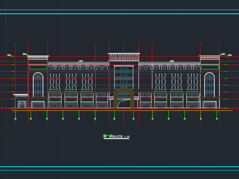Viewport: 239px width, 179px height.
Task: Click the 1:100 scale label
Action: tap(127, 136)
